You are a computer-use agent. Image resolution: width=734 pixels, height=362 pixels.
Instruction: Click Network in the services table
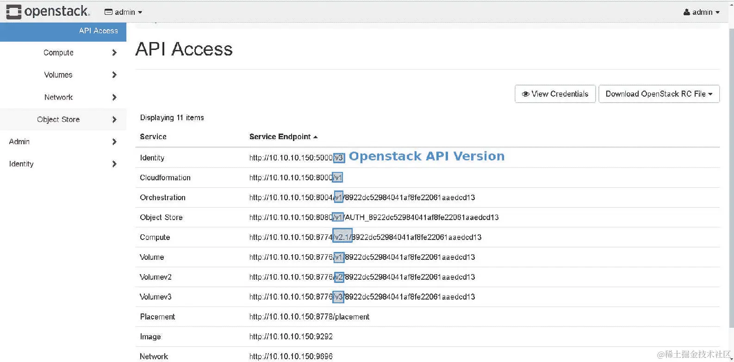pos(154,356)
